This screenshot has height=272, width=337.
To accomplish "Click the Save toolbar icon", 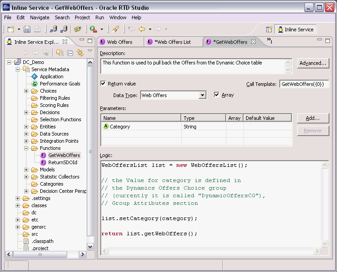I will pyautogui.click(x=27, y=29).
